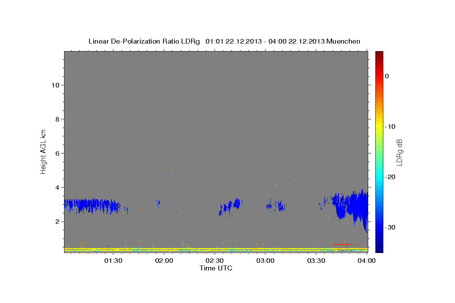This screenshot has height=303, width=455.
Task: Click the colorbar value -30
Action: tap(391, 227)
